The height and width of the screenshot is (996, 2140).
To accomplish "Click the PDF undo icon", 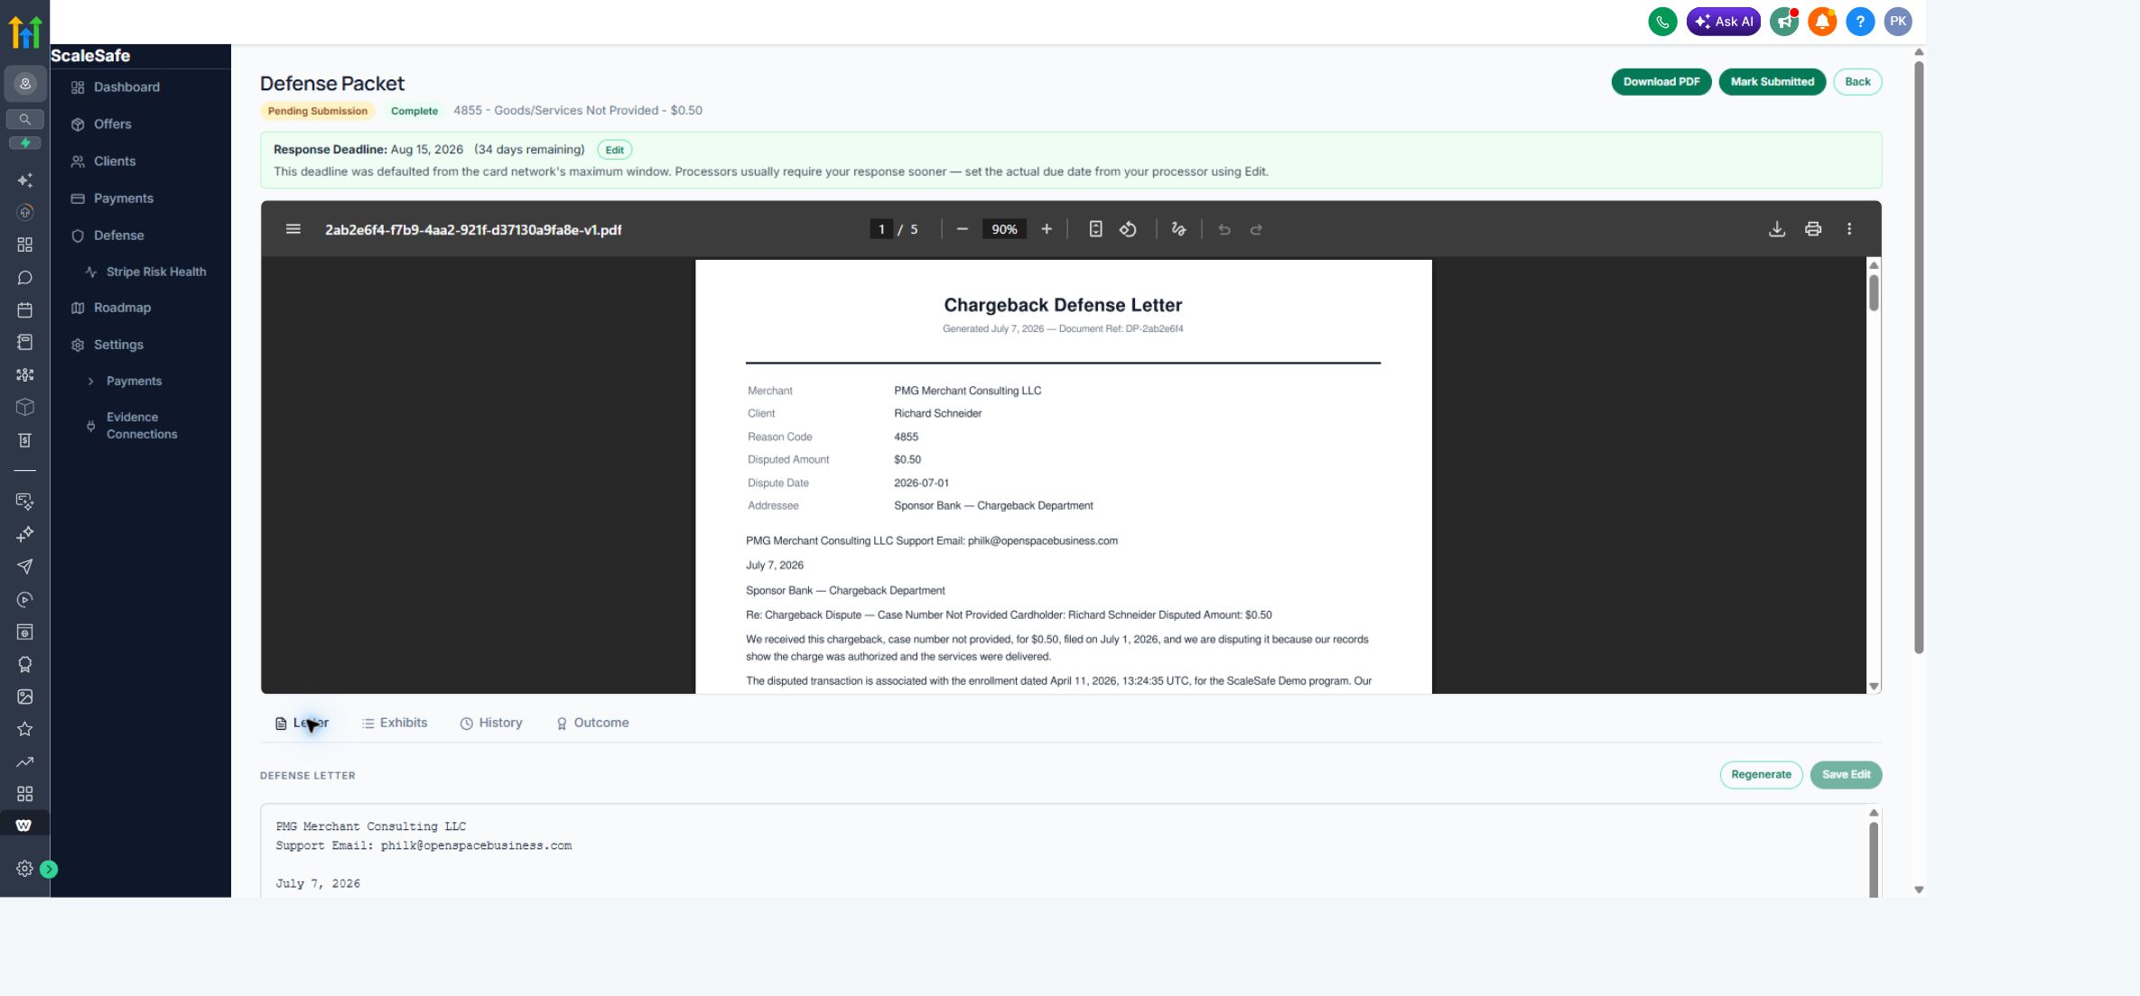I will click(x=1224, y=229).
